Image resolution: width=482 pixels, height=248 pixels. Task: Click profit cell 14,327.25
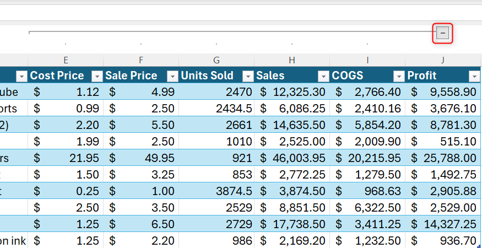tap(443, 224)
